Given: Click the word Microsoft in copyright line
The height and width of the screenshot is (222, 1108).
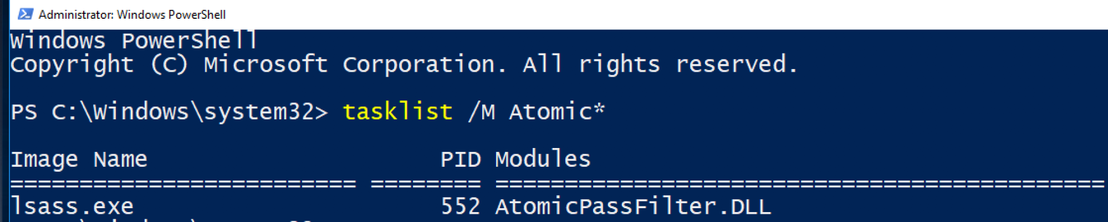Looking at the screenshot, I should 265,65.
